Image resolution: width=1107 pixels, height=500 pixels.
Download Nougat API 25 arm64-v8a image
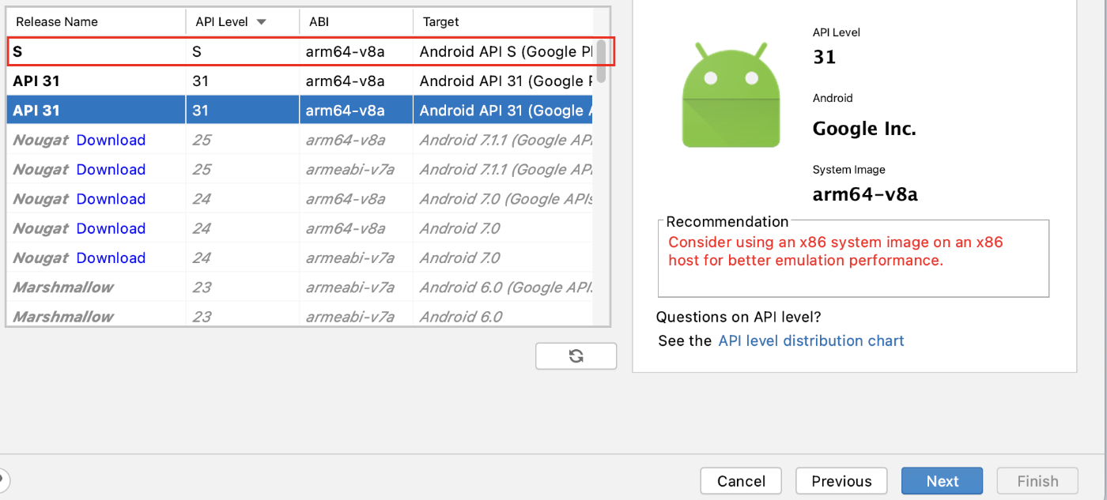(111, 140)
